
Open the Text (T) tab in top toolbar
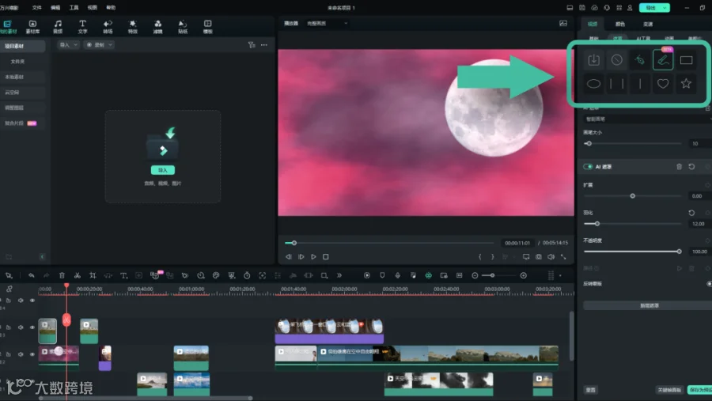[82, 27]
